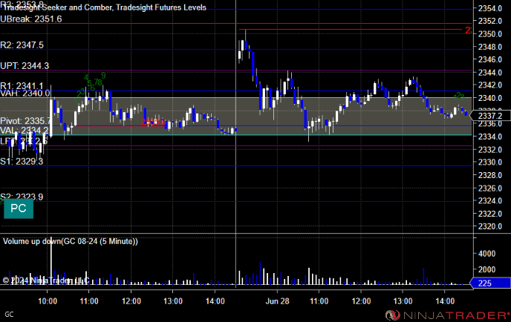Click the GC instrument label at bottom
Screen dimensions: 511x322
(x=9, y=315)
